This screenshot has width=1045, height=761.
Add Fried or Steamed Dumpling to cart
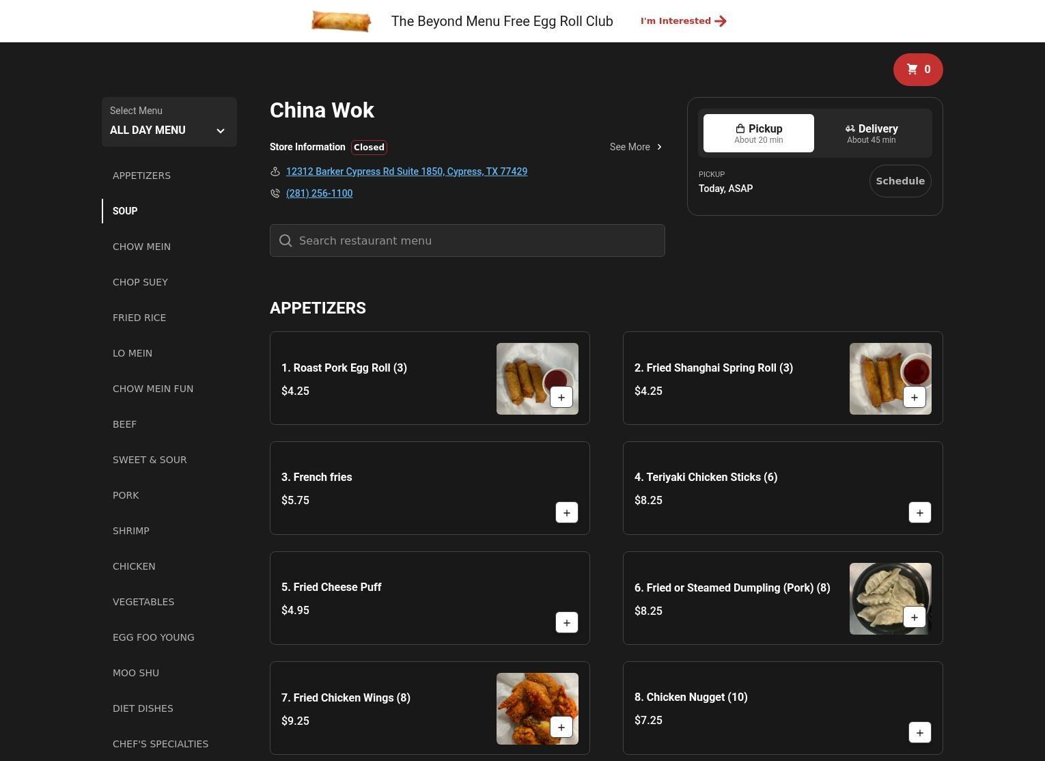tap(914, 618)
